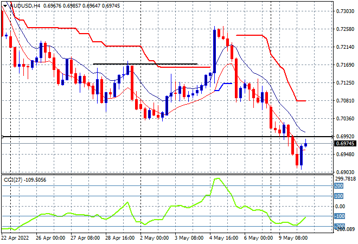Click the 26 Apr 00:00 time label
The image size is (358, 244).
[50, 238]
